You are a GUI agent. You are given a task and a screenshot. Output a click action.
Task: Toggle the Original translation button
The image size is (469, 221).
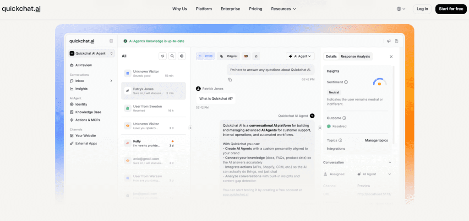click(229, 56)
